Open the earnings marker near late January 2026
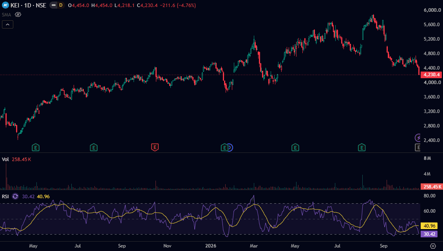The width and height of the screenshot is (443, 251). (x=224, y=147)
